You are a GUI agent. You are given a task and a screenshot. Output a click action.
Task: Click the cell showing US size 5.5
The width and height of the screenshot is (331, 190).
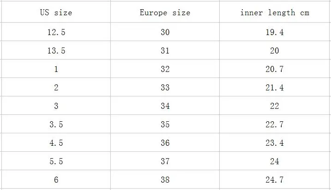56,161
